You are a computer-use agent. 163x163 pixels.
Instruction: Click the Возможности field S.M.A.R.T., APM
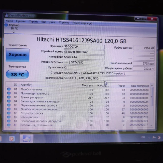tap(109, 79)
